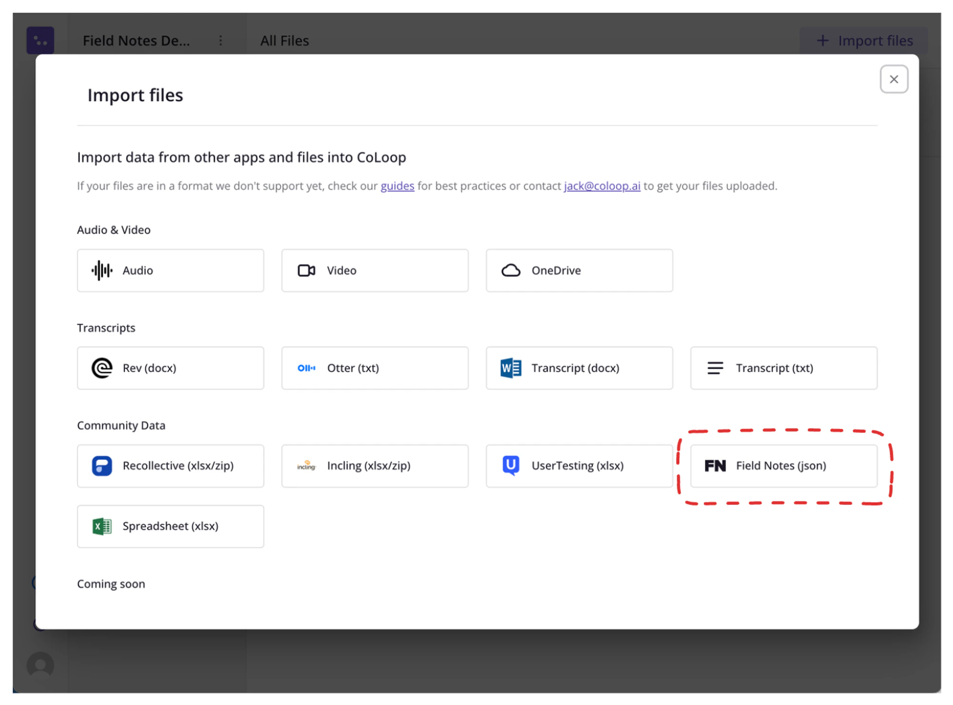The width and height of the screenshot is (953, 705).
Task: Click the Recollective logo icon
Action: click(x=101, y=466)
